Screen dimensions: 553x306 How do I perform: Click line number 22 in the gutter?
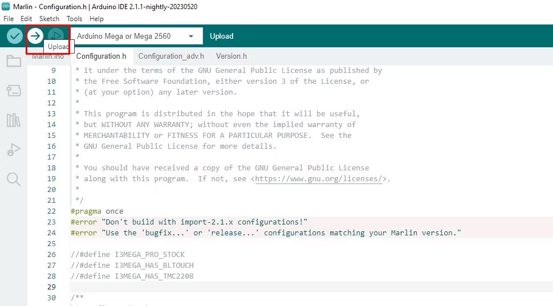click(x=51, y=211)
